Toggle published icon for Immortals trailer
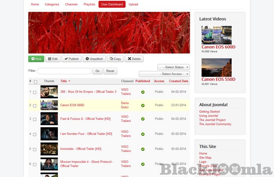This screenshot has height=177, width=274. 142,149
